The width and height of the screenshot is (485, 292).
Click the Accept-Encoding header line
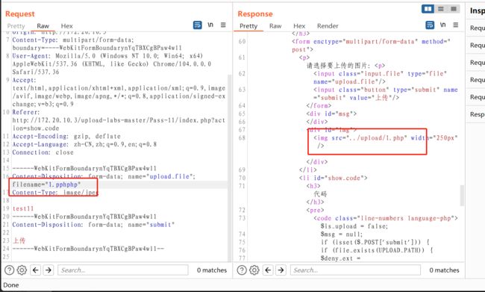(66, 136)
